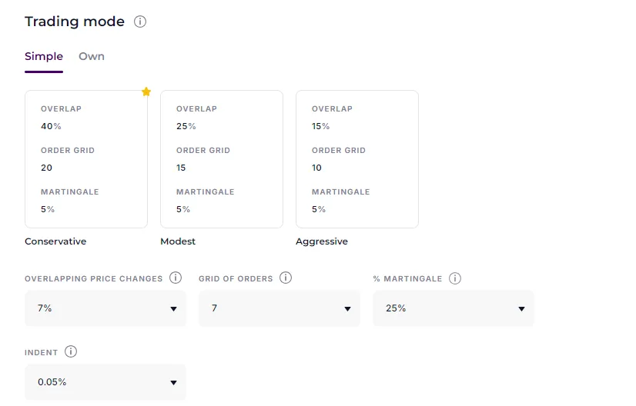Image resolution: width=636 pixels, height=406 pixels.
Task: Click the Conservative label text
Action: [55, 241]
